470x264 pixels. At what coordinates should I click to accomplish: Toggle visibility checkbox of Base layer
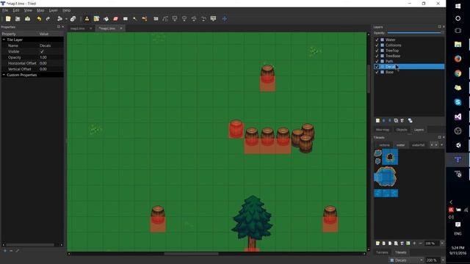click(x=377, y=72)
